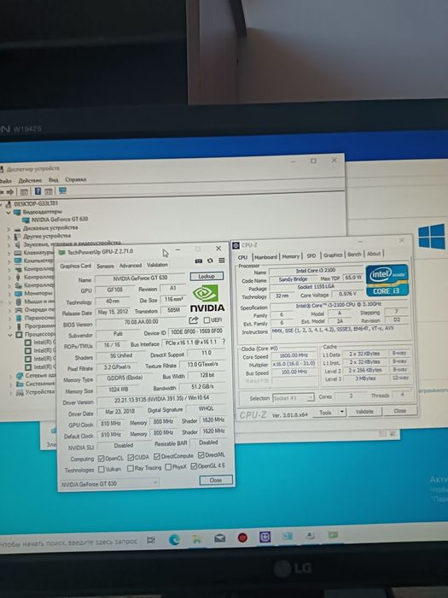Screen dimensions: 448x598
Task: Toggle the OpenGL 4.6 checkbox
Action: click(194, 466)
